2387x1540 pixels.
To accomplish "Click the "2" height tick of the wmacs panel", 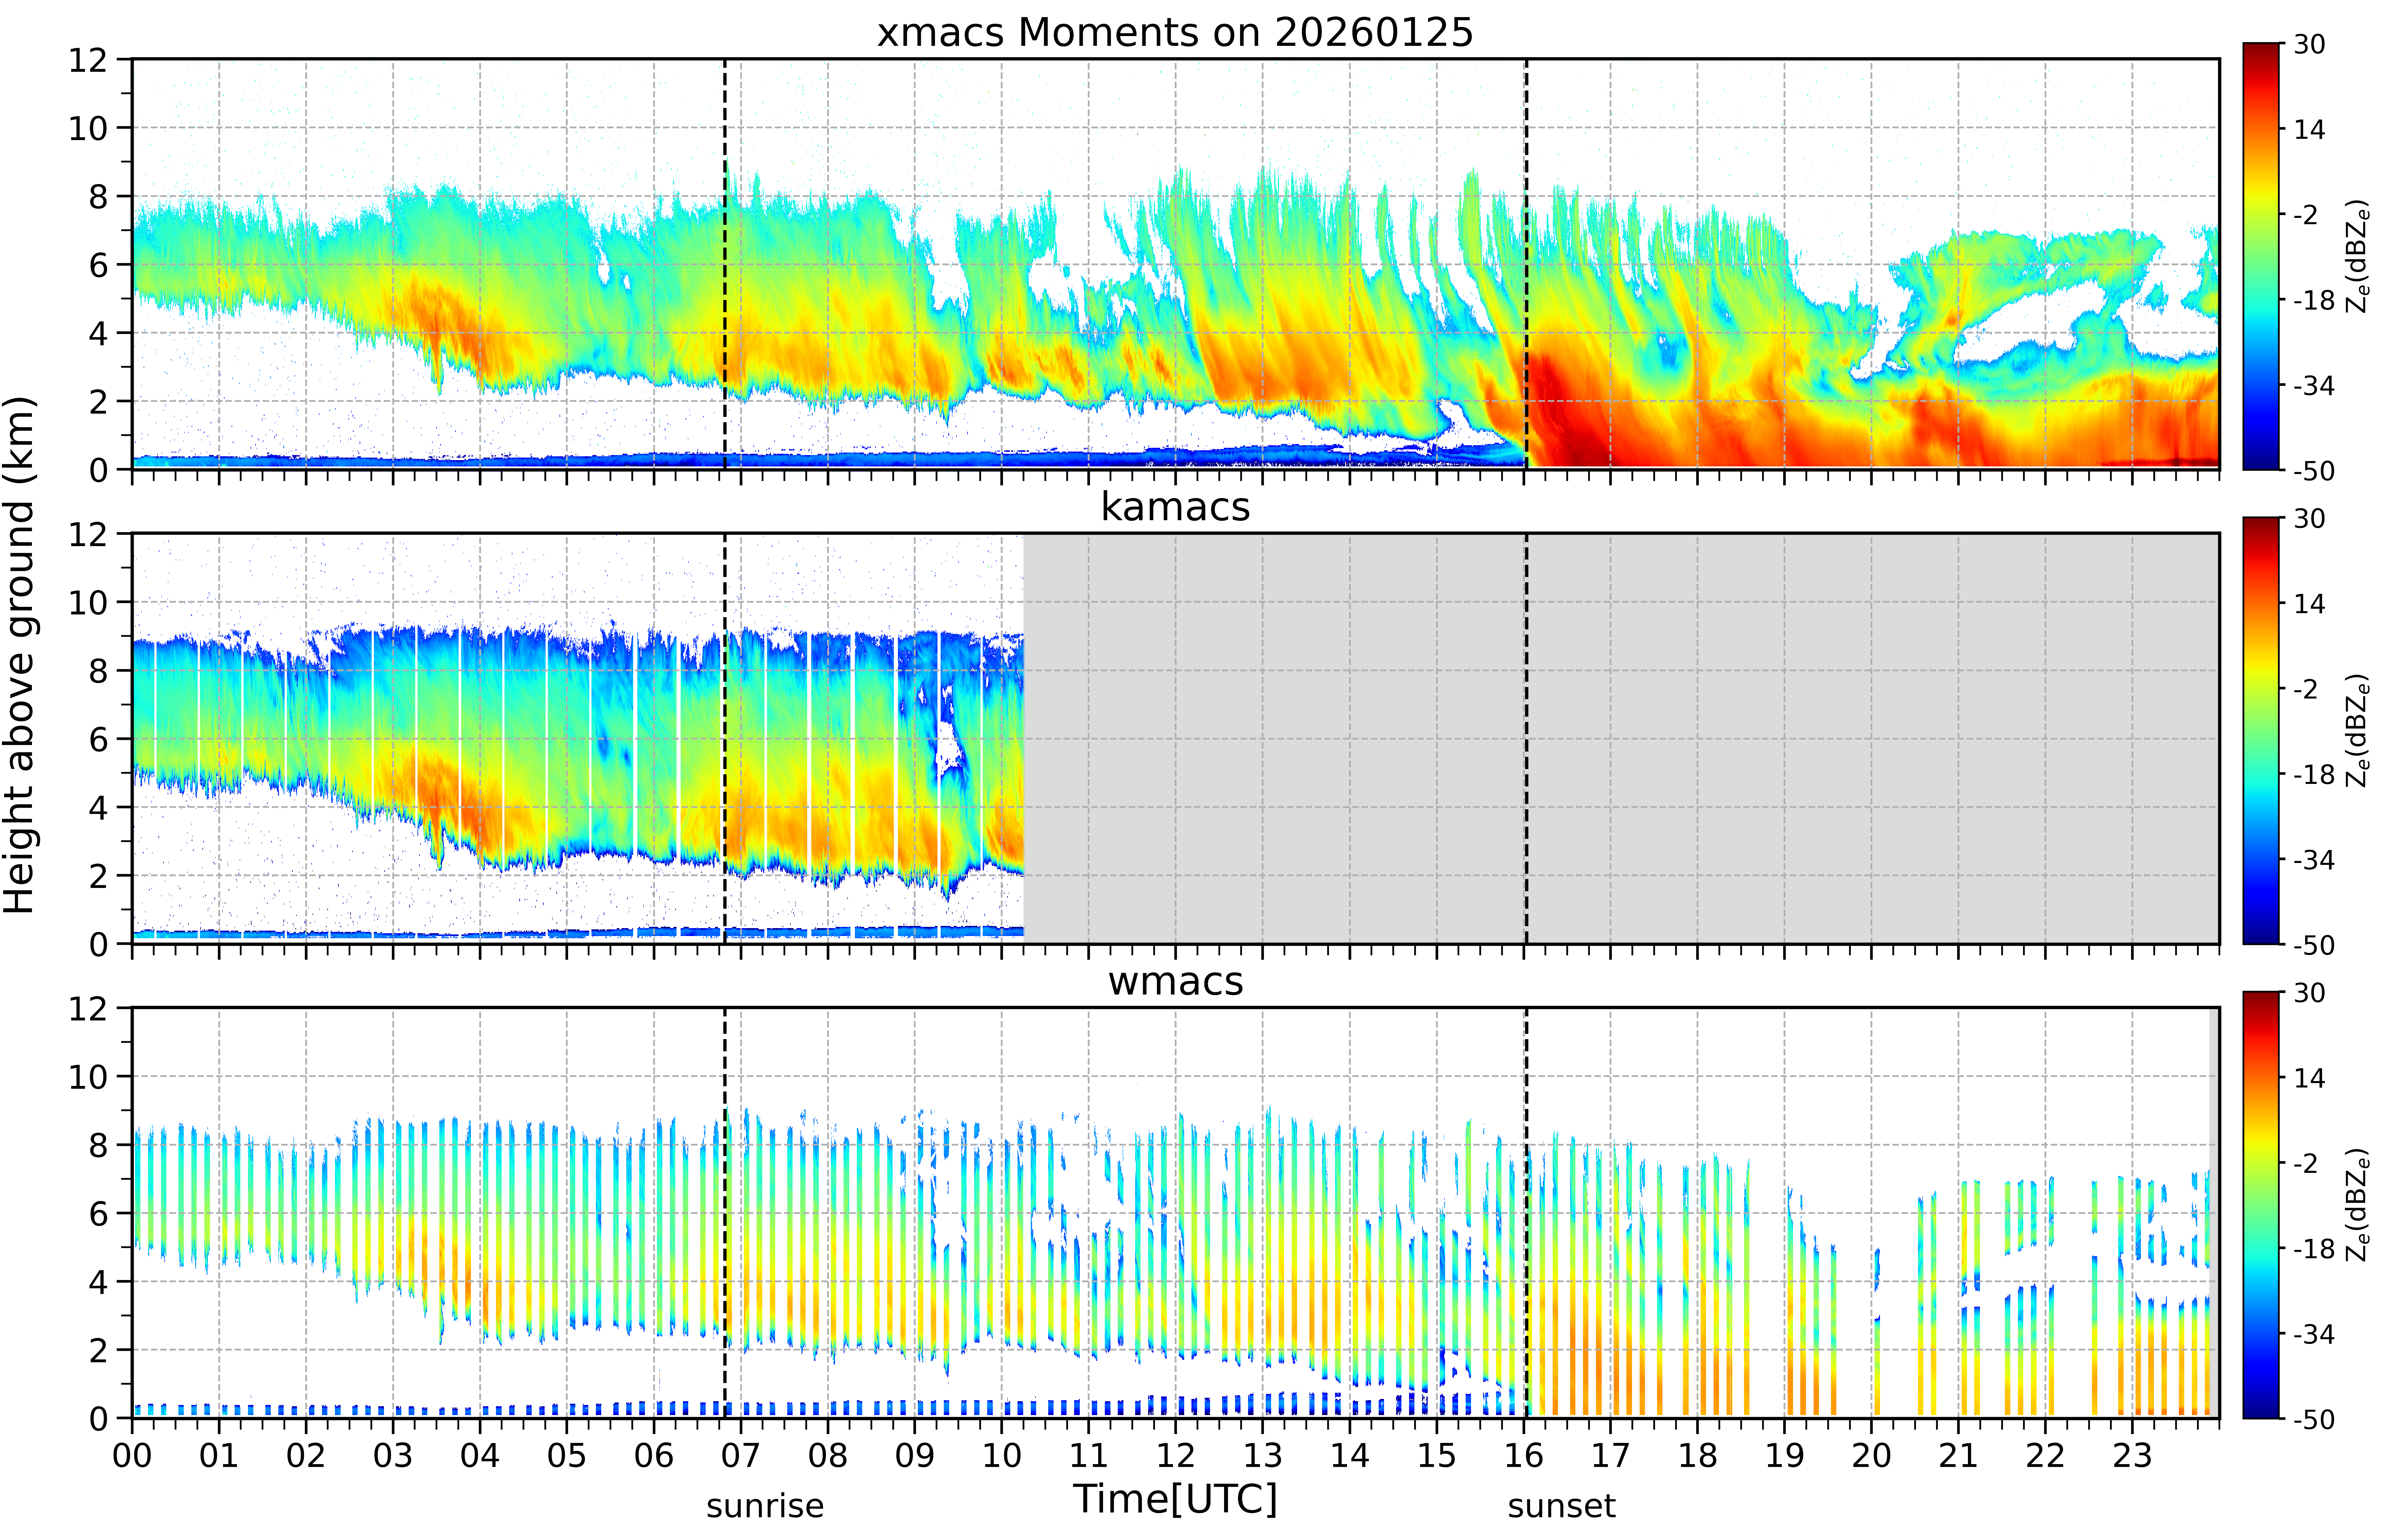I will (98, 1350).
